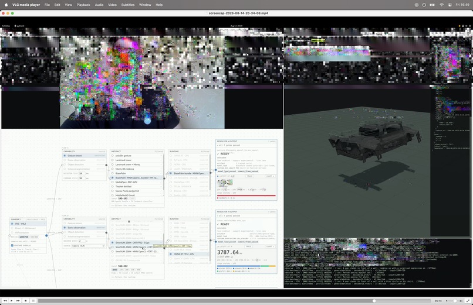Image resolution: width=473 pixels, height=305 pixels.
Task: Click the VLC play button
Action: [12, 301]
